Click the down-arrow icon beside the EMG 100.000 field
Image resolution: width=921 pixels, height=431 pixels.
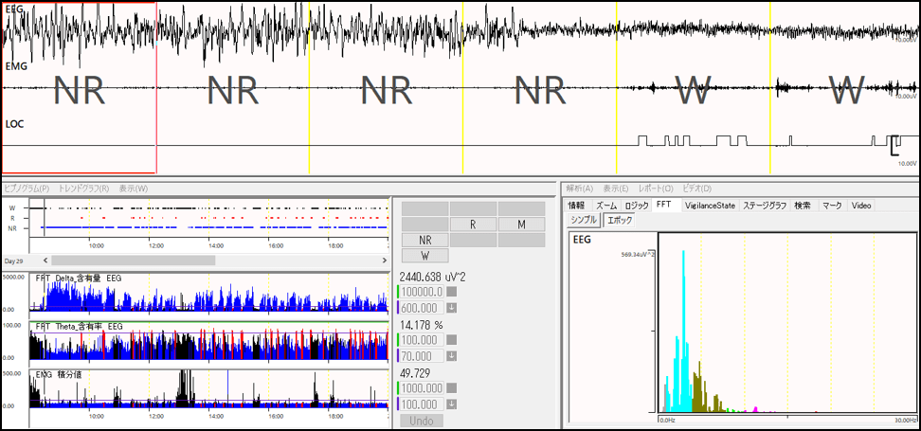pyautogui.click(x=452, y=404)
